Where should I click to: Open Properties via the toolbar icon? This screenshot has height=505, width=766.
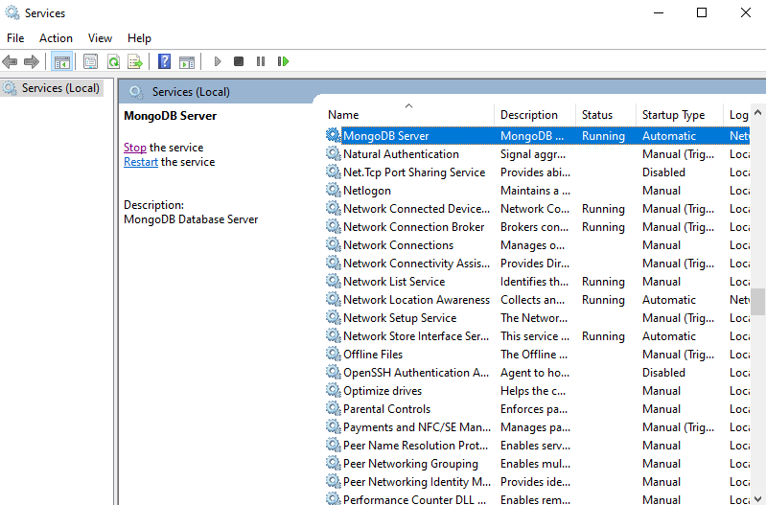coord(90,61)
